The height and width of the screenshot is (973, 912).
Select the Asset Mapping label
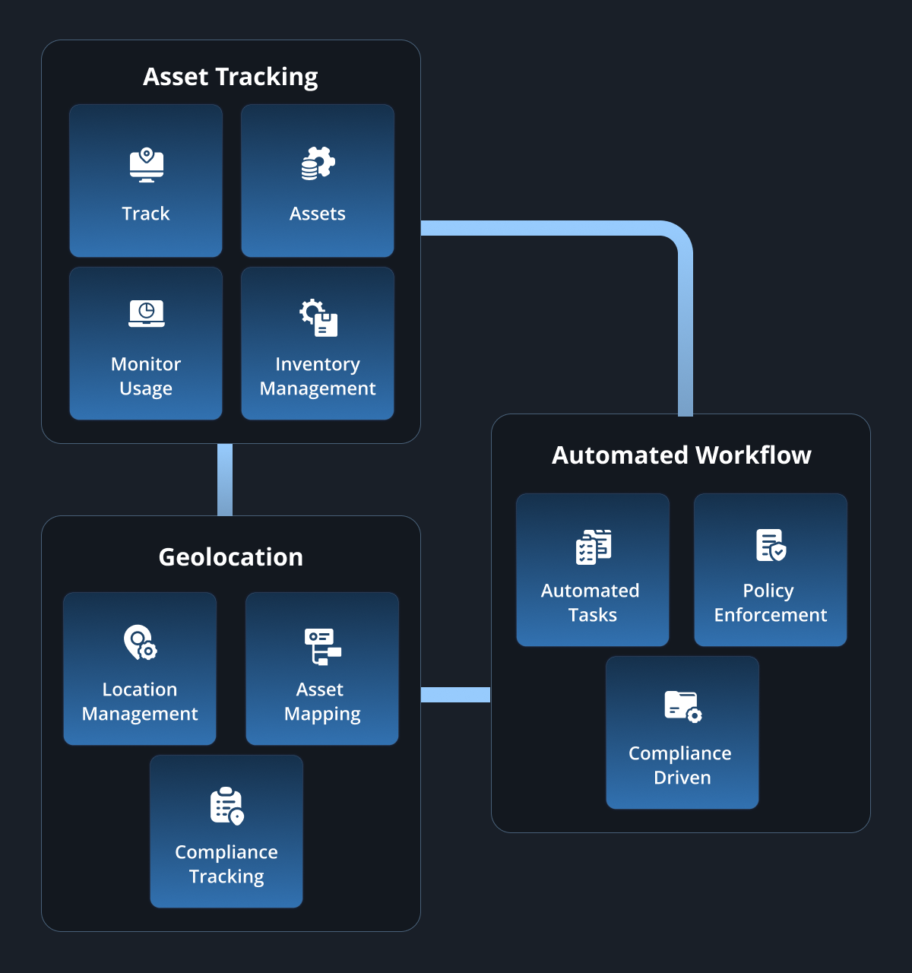(x=322, y=702)
